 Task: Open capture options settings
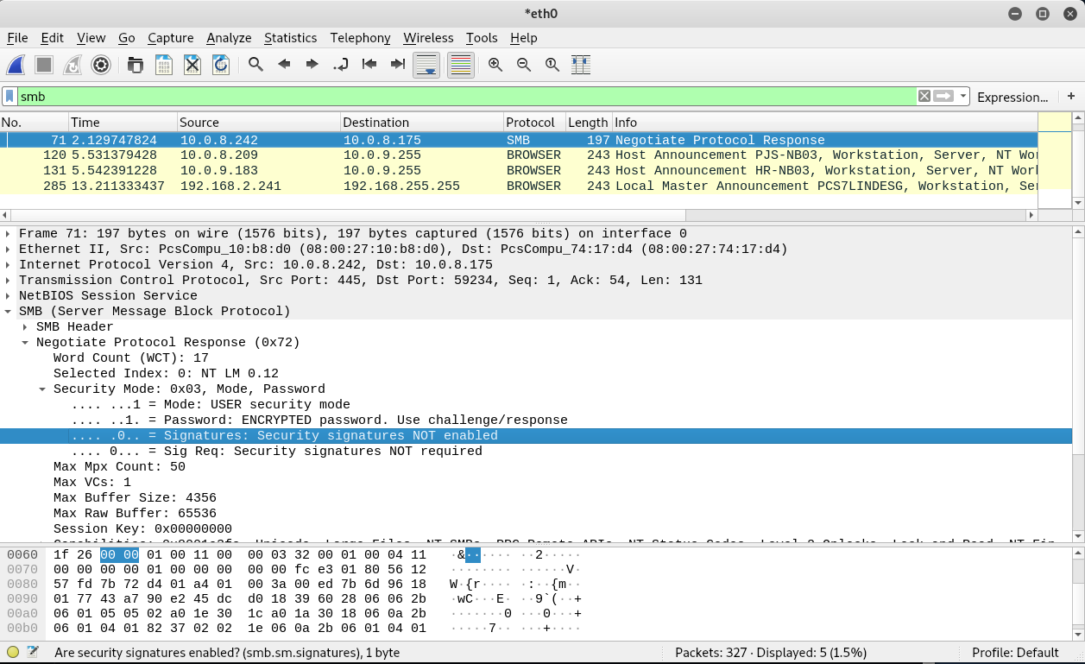(101, 65)
